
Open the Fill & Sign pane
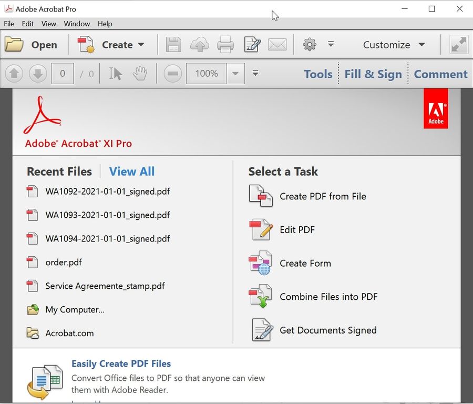(373, 74)
